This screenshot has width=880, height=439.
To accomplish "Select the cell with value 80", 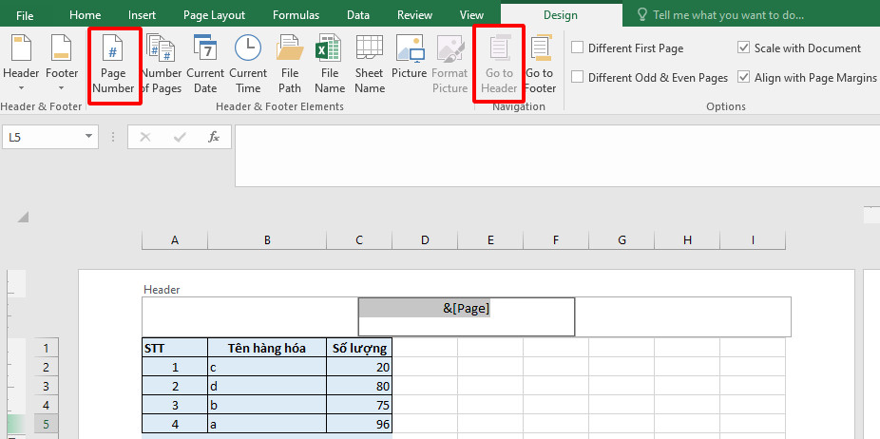I will tap(359, 386).
